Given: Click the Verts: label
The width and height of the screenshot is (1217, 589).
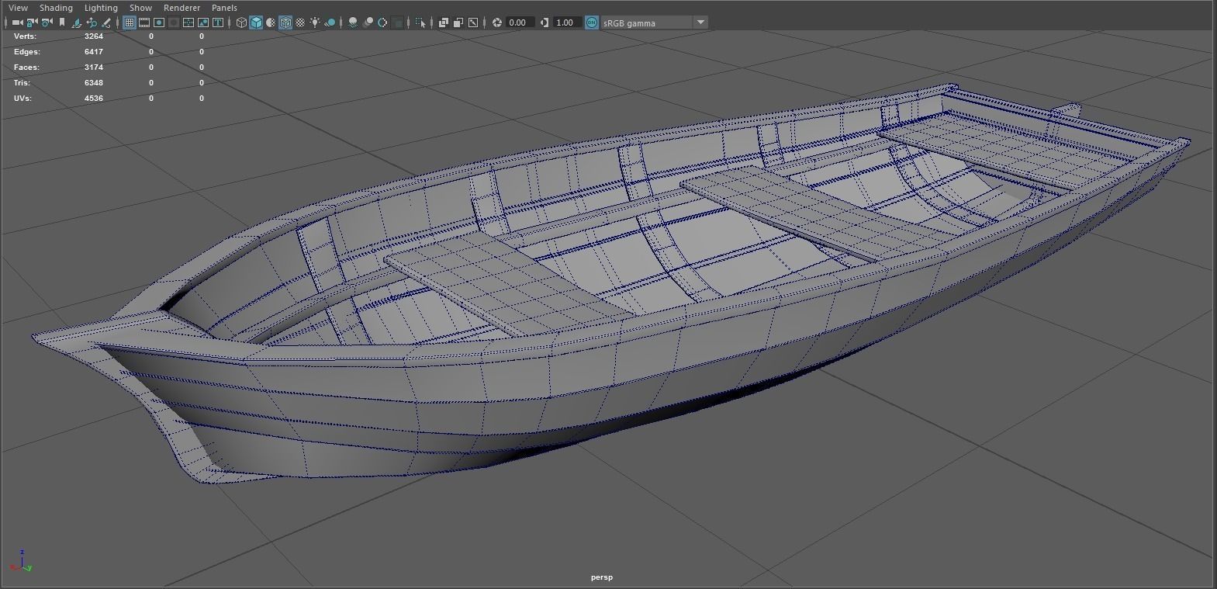Looking at the screenshot, I should (x=25, y=36).
